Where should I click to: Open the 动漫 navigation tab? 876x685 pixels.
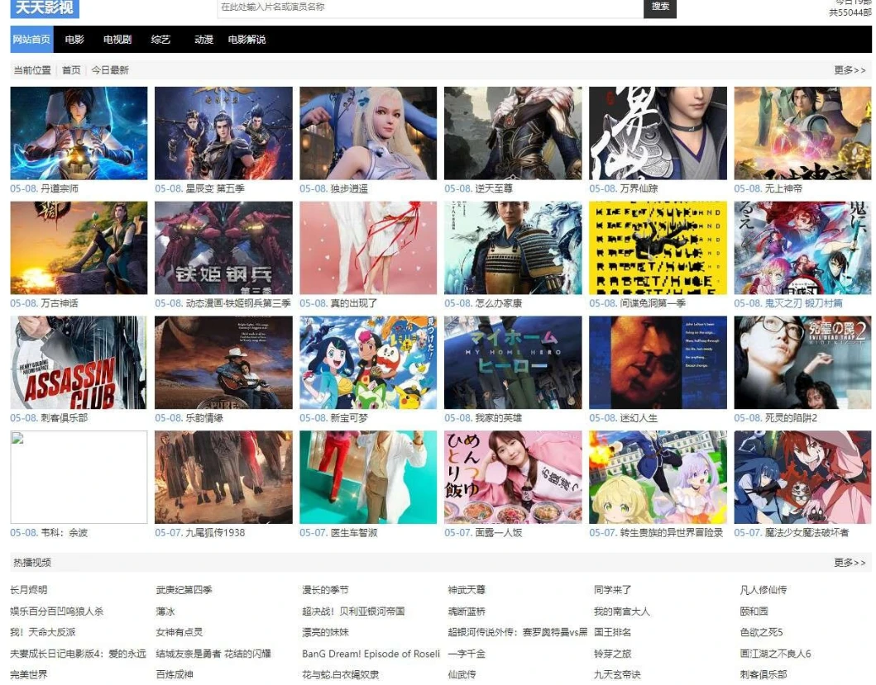[204, 39]
